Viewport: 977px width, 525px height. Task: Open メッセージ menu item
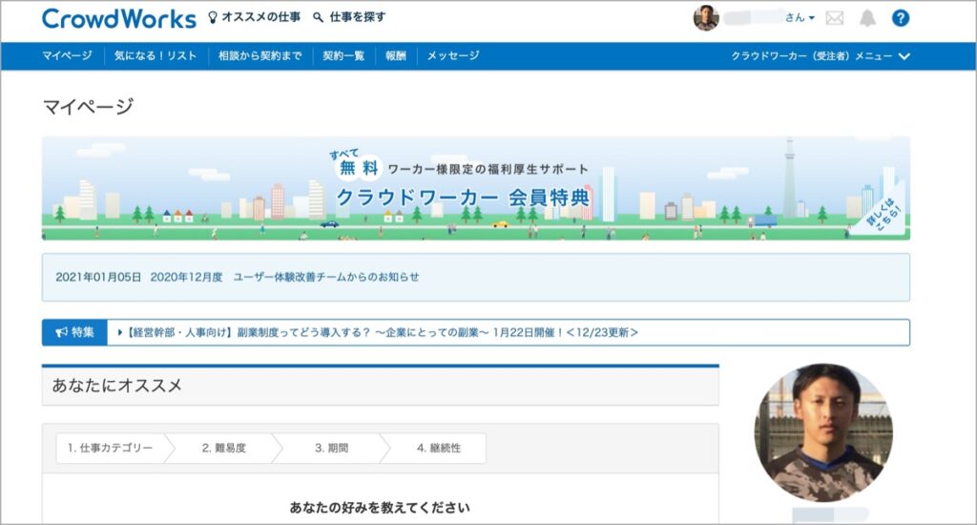pos(453,55)
